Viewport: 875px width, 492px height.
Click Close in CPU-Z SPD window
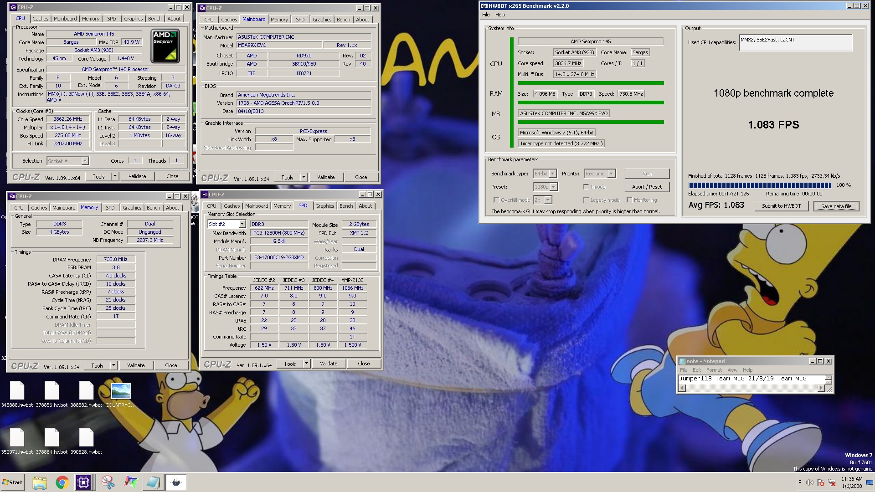[364, 364]
